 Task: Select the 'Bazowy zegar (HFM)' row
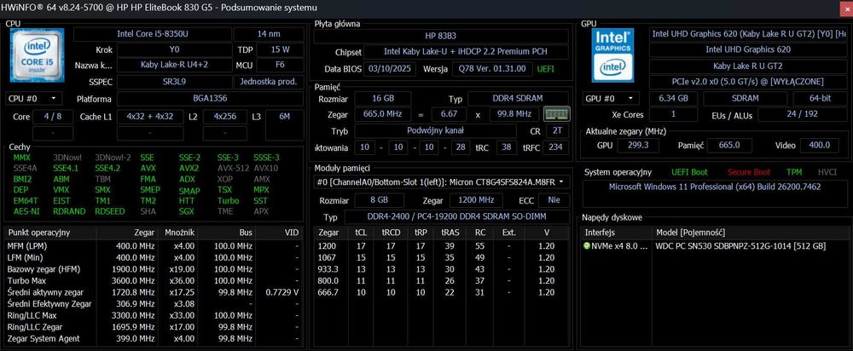coord(154,269)
